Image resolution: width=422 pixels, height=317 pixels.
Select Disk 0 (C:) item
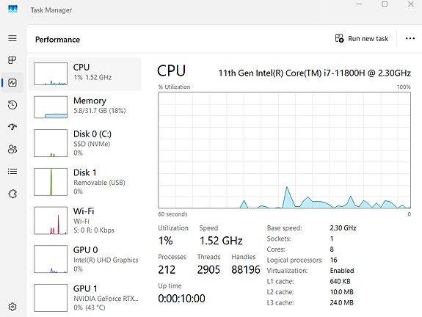point(85,143)
